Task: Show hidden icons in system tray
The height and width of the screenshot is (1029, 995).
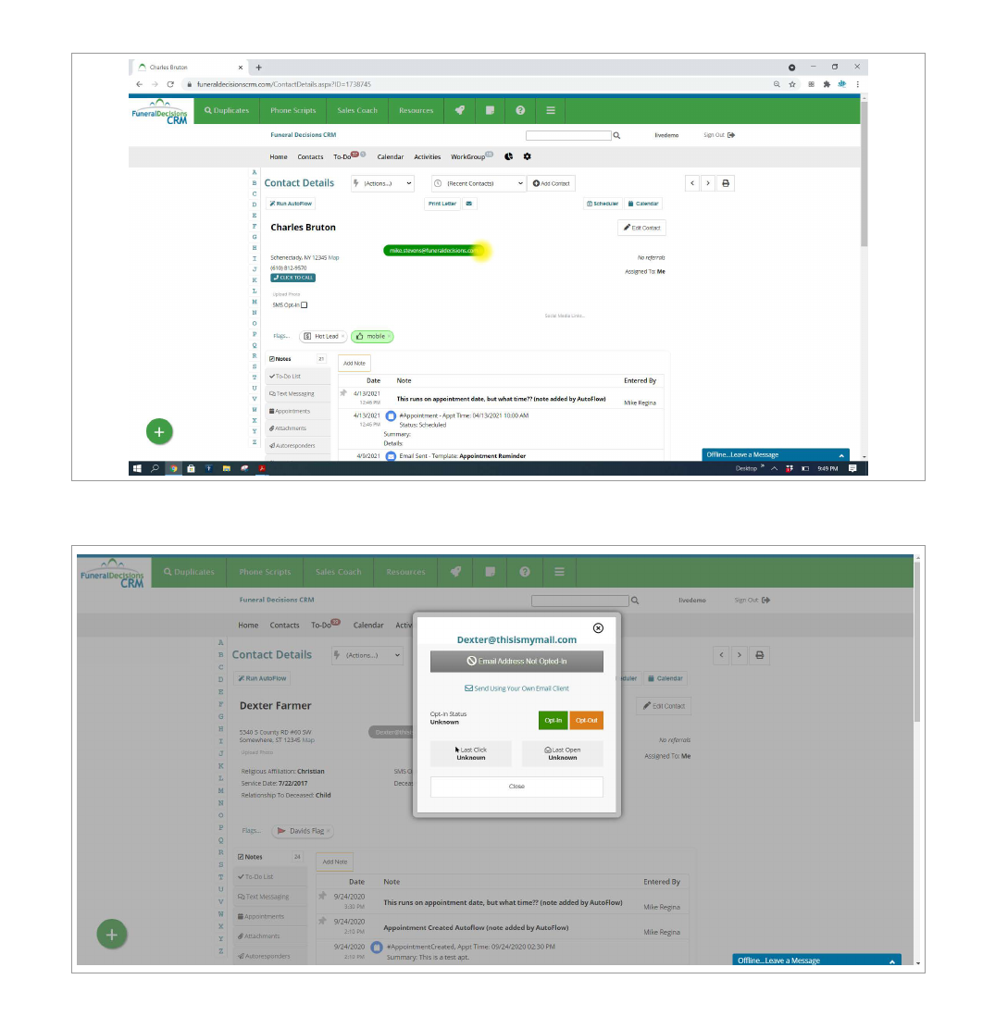Action: click(773, 468)
